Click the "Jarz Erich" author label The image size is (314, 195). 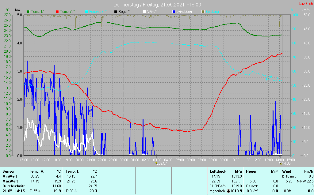click(305, 4)
